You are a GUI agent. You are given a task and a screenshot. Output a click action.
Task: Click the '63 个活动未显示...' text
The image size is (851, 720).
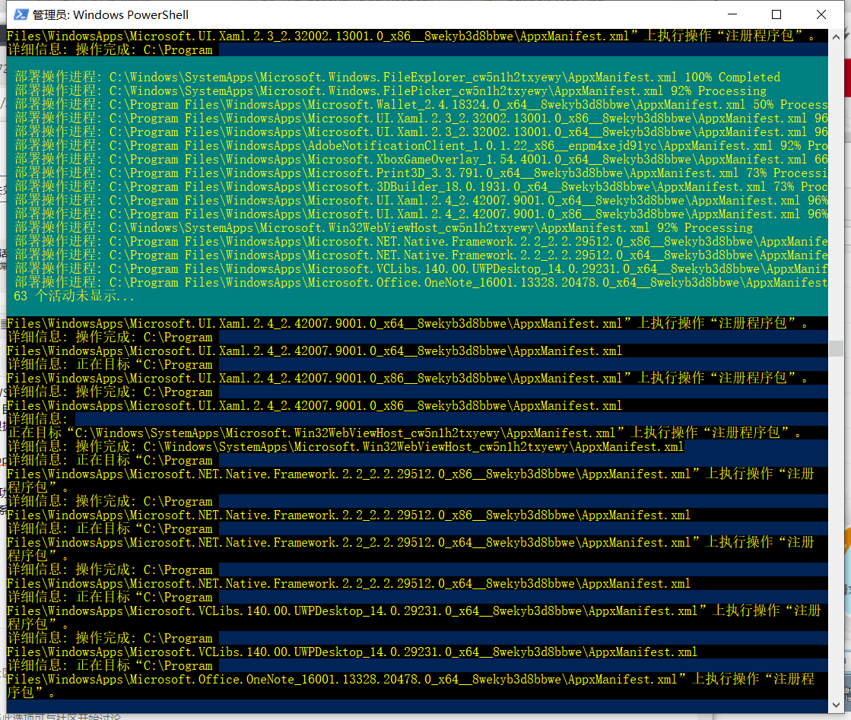pyautogui.click(x=74, y=297)
